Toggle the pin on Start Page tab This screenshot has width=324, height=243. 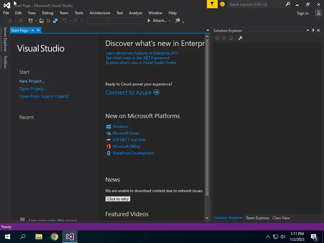click(33, 30)
